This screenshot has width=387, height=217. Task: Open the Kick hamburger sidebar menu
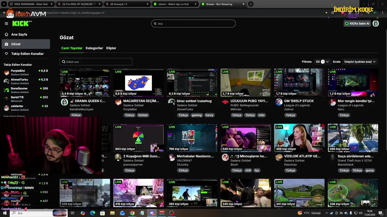point(6,24)
